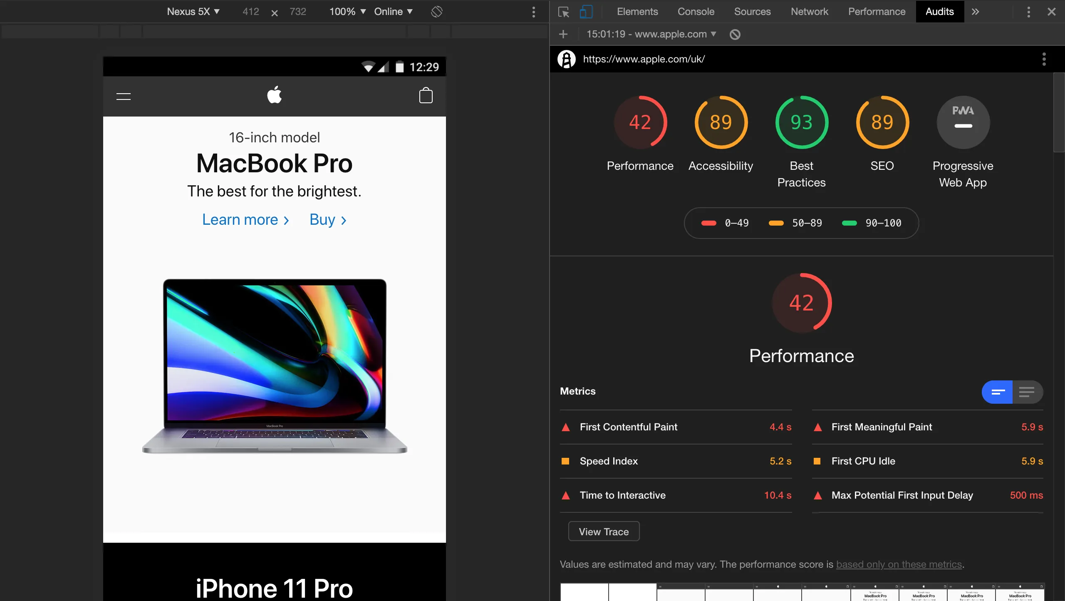Click the Best Practices 93 gauge

click(802, 122)
